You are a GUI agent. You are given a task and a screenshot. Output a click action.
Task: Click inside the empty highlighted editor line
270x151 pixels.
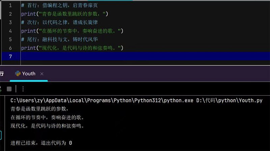135,56
